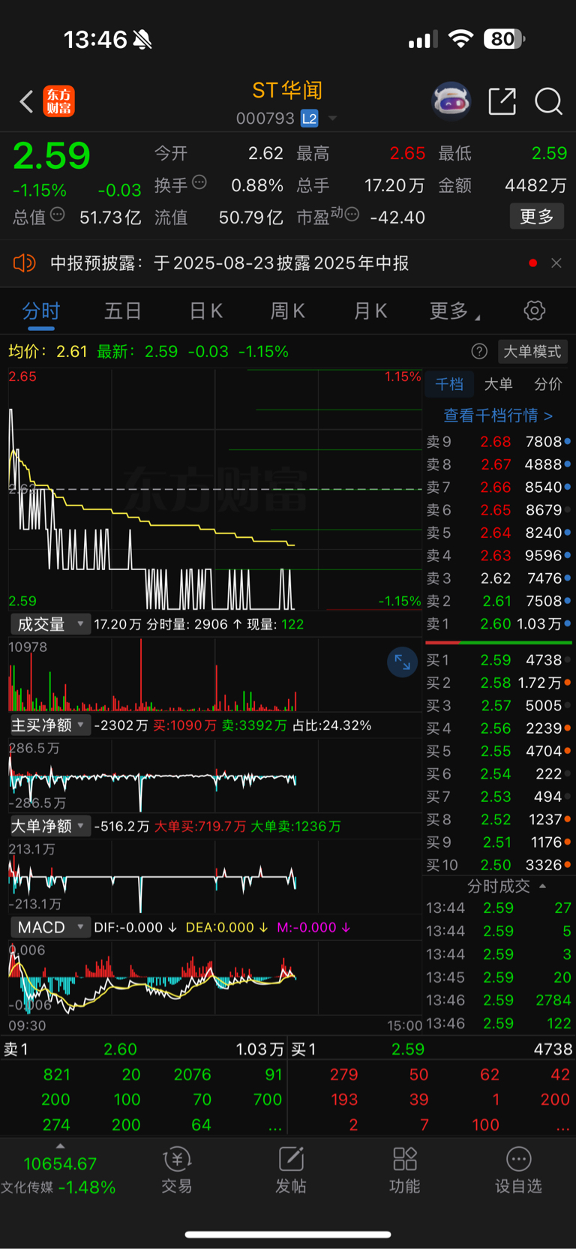Tap the intraday price line chart
This screenshot has height=1249, width=576.
pyautogui.click(x=215, y=489)
